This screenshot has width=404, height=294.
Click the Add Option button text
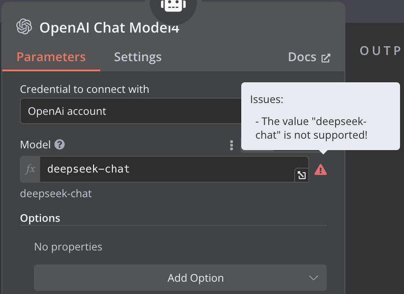(x=195, y=278)
